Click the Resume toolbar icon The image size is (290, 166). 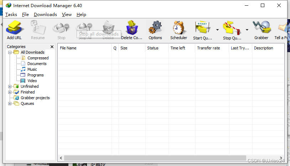click(38, 28)
